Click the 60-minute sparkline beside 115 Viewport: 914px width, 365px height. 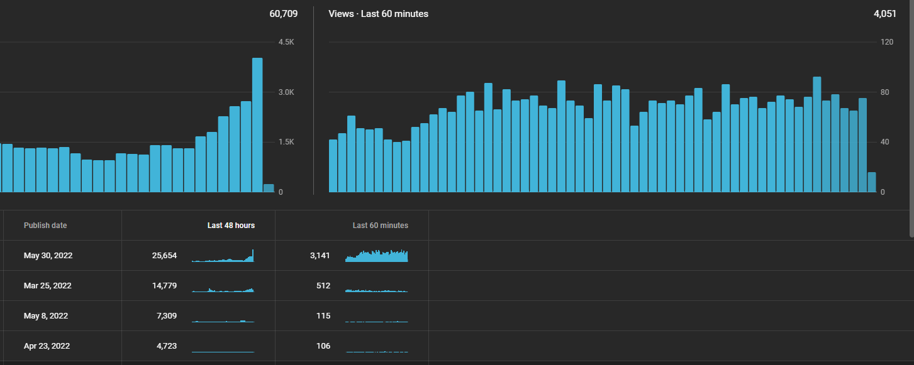tap(377, 322)
